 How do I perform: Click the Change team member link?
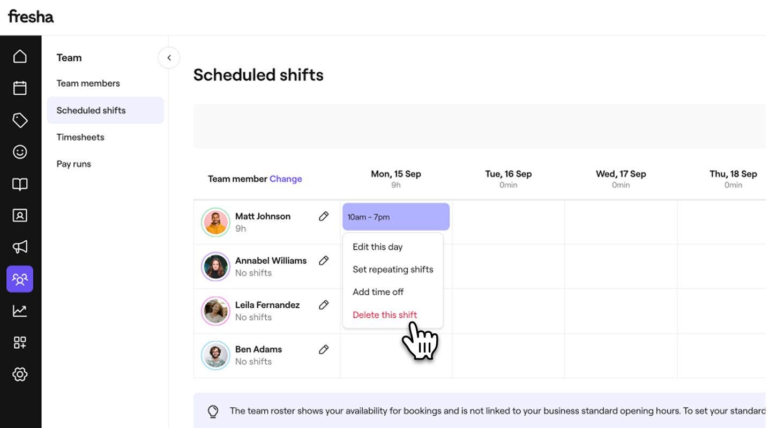pyautogui.click(x=286, y=179)
